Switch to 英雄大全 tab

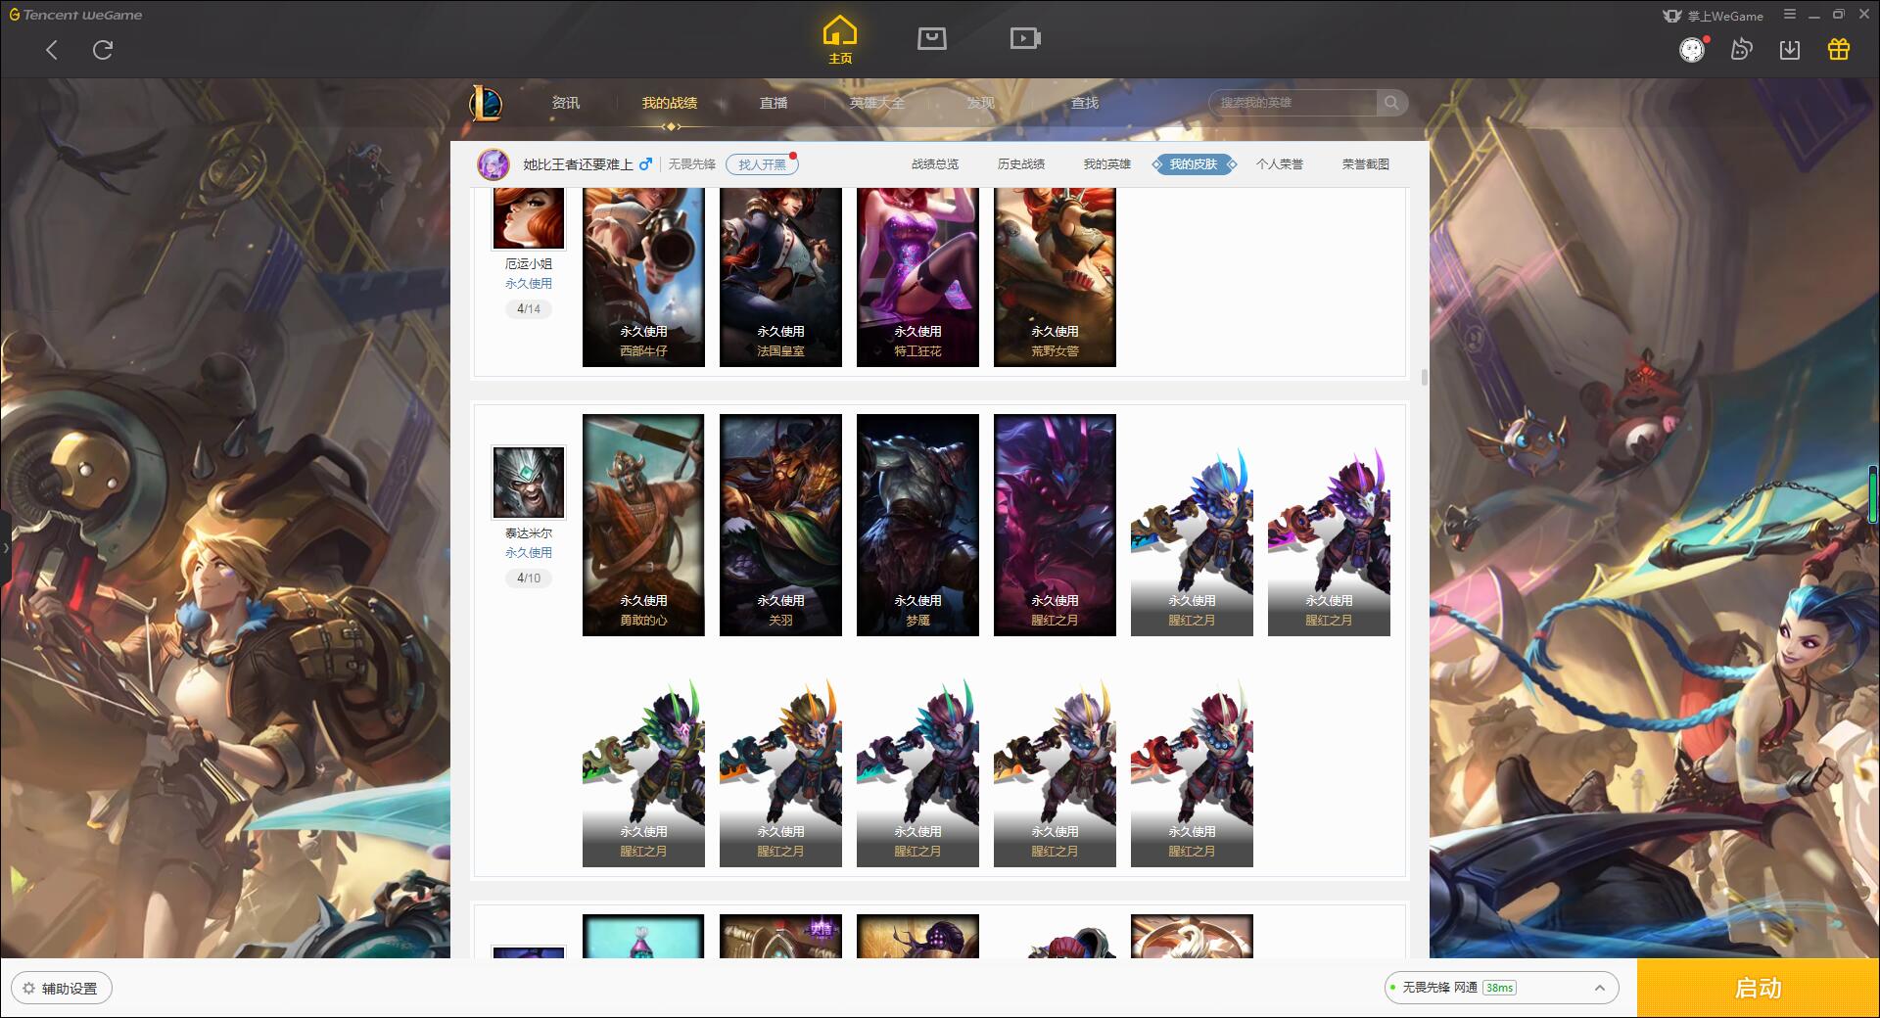[877, 103]
